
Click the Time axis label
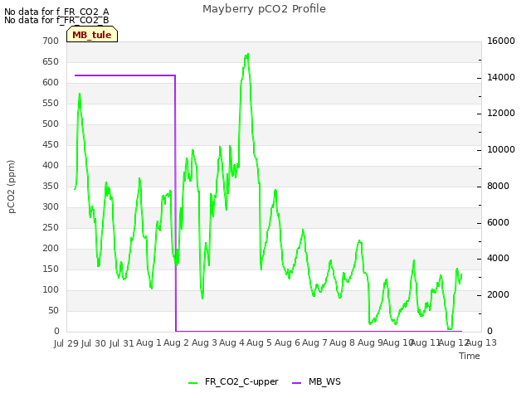coord(470,356)
